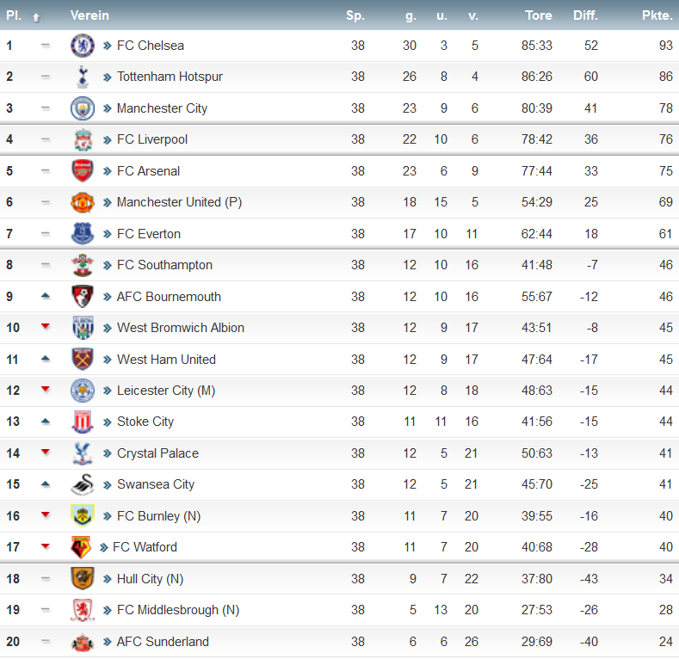This screenshot has width=679, height=659.
Task: Sort by the Tore column header
Action: point(538,15)
